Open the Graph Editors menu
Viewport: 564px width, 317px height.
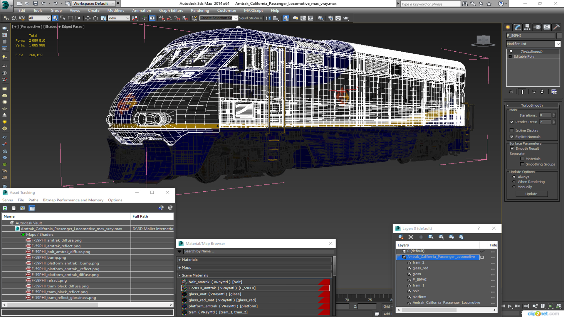[x=171, y=11]
